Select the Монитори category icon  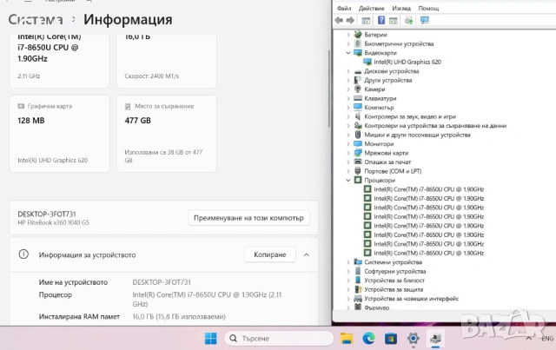tap(358, 143)
